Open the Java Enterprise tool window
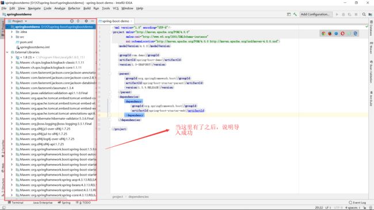 point(43,203)
